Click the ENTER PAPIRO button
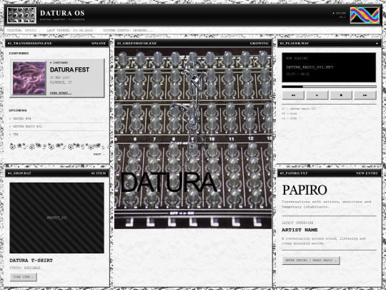The width and height of the screenshot is (386, 290). click(x=311, y=261)
